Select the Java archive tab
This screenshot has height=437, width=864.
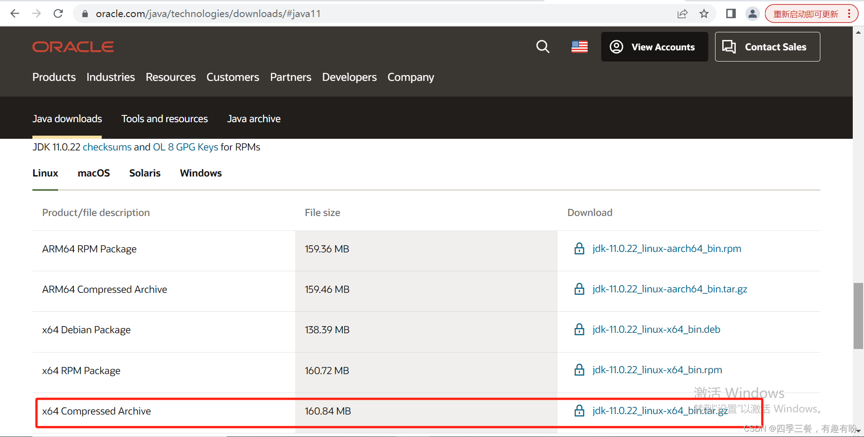click(x=254, y=119)
